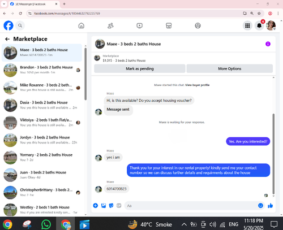The height and width of the screenshot is (230, 283).
Task: Open Dasia 3 beds 2 baths conversation
Action: tap(42, 105)
